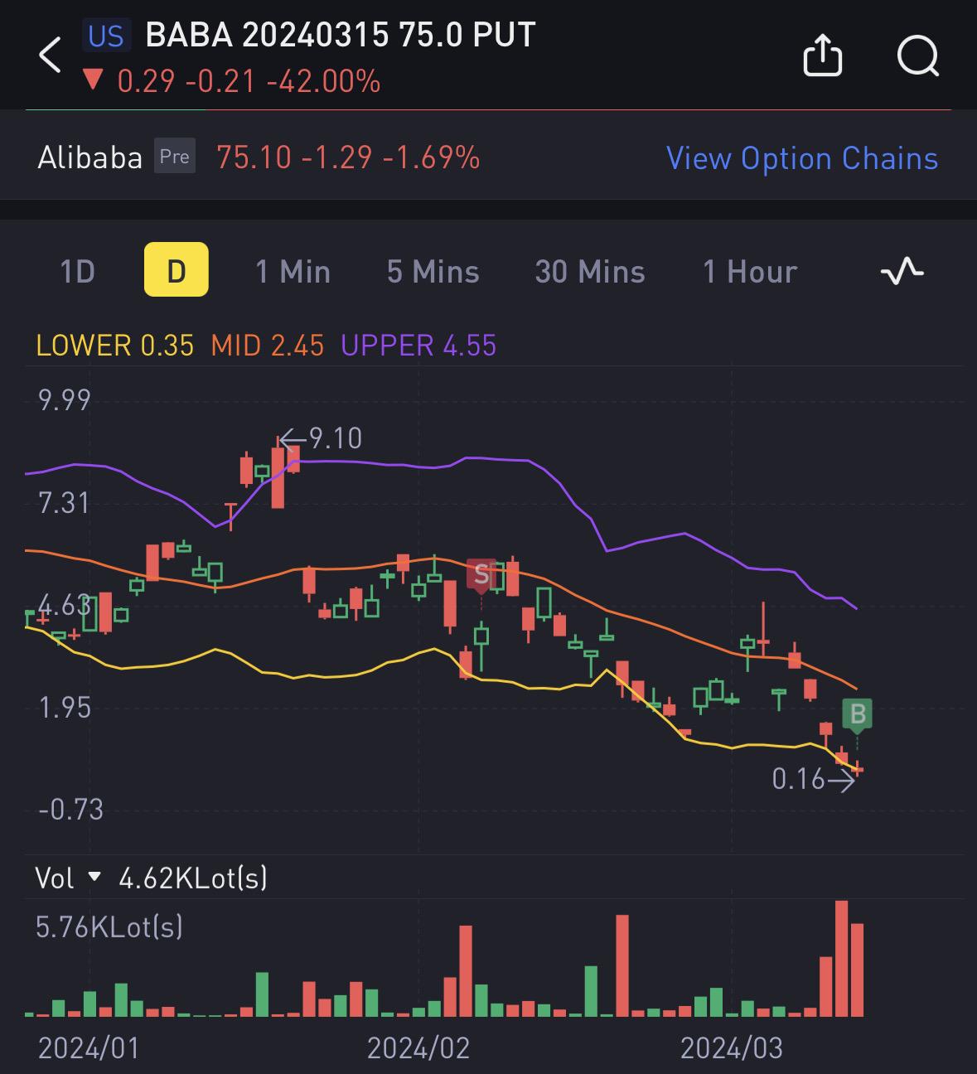The image size is (977, 1074).
Task: Open search with the magnifier icon
Action: (x=918, y=56)
